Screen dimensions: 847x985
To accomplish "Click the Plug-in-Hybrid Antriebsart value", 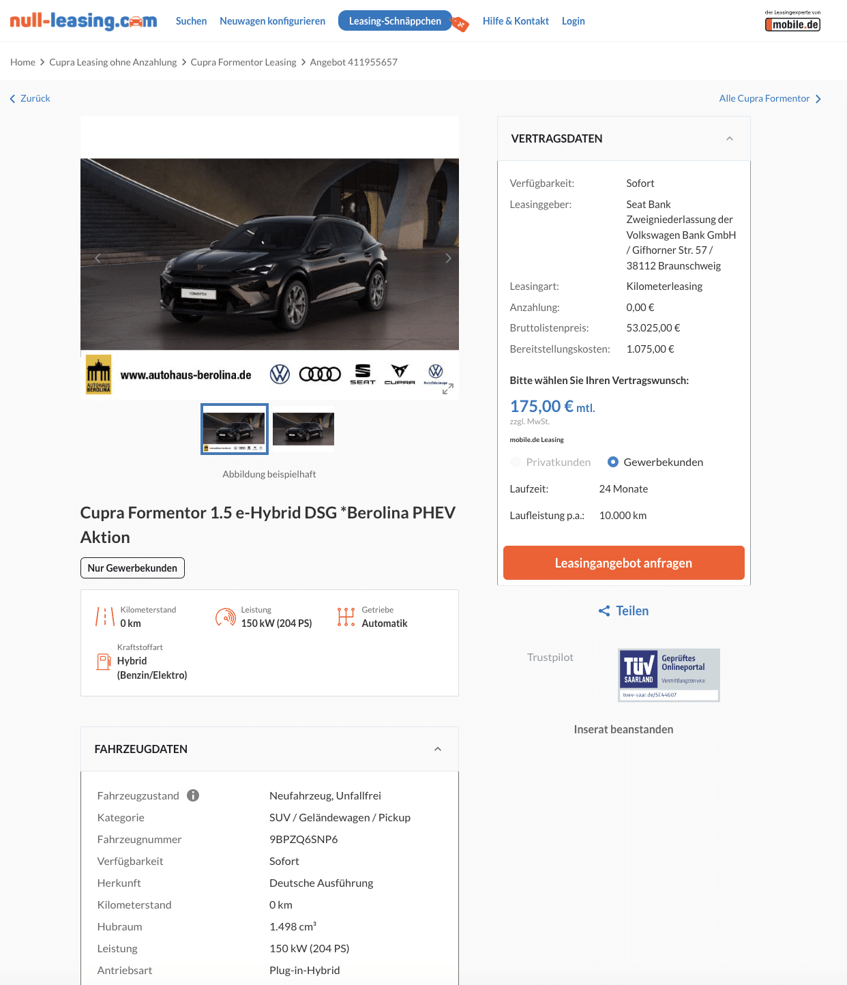I will [304, 970].
